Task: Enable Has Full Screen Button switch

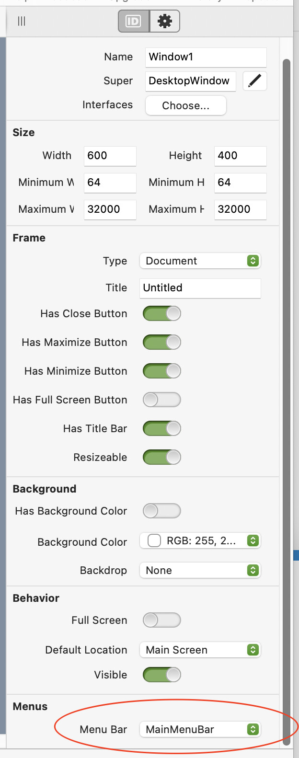Action: (162, 400)
